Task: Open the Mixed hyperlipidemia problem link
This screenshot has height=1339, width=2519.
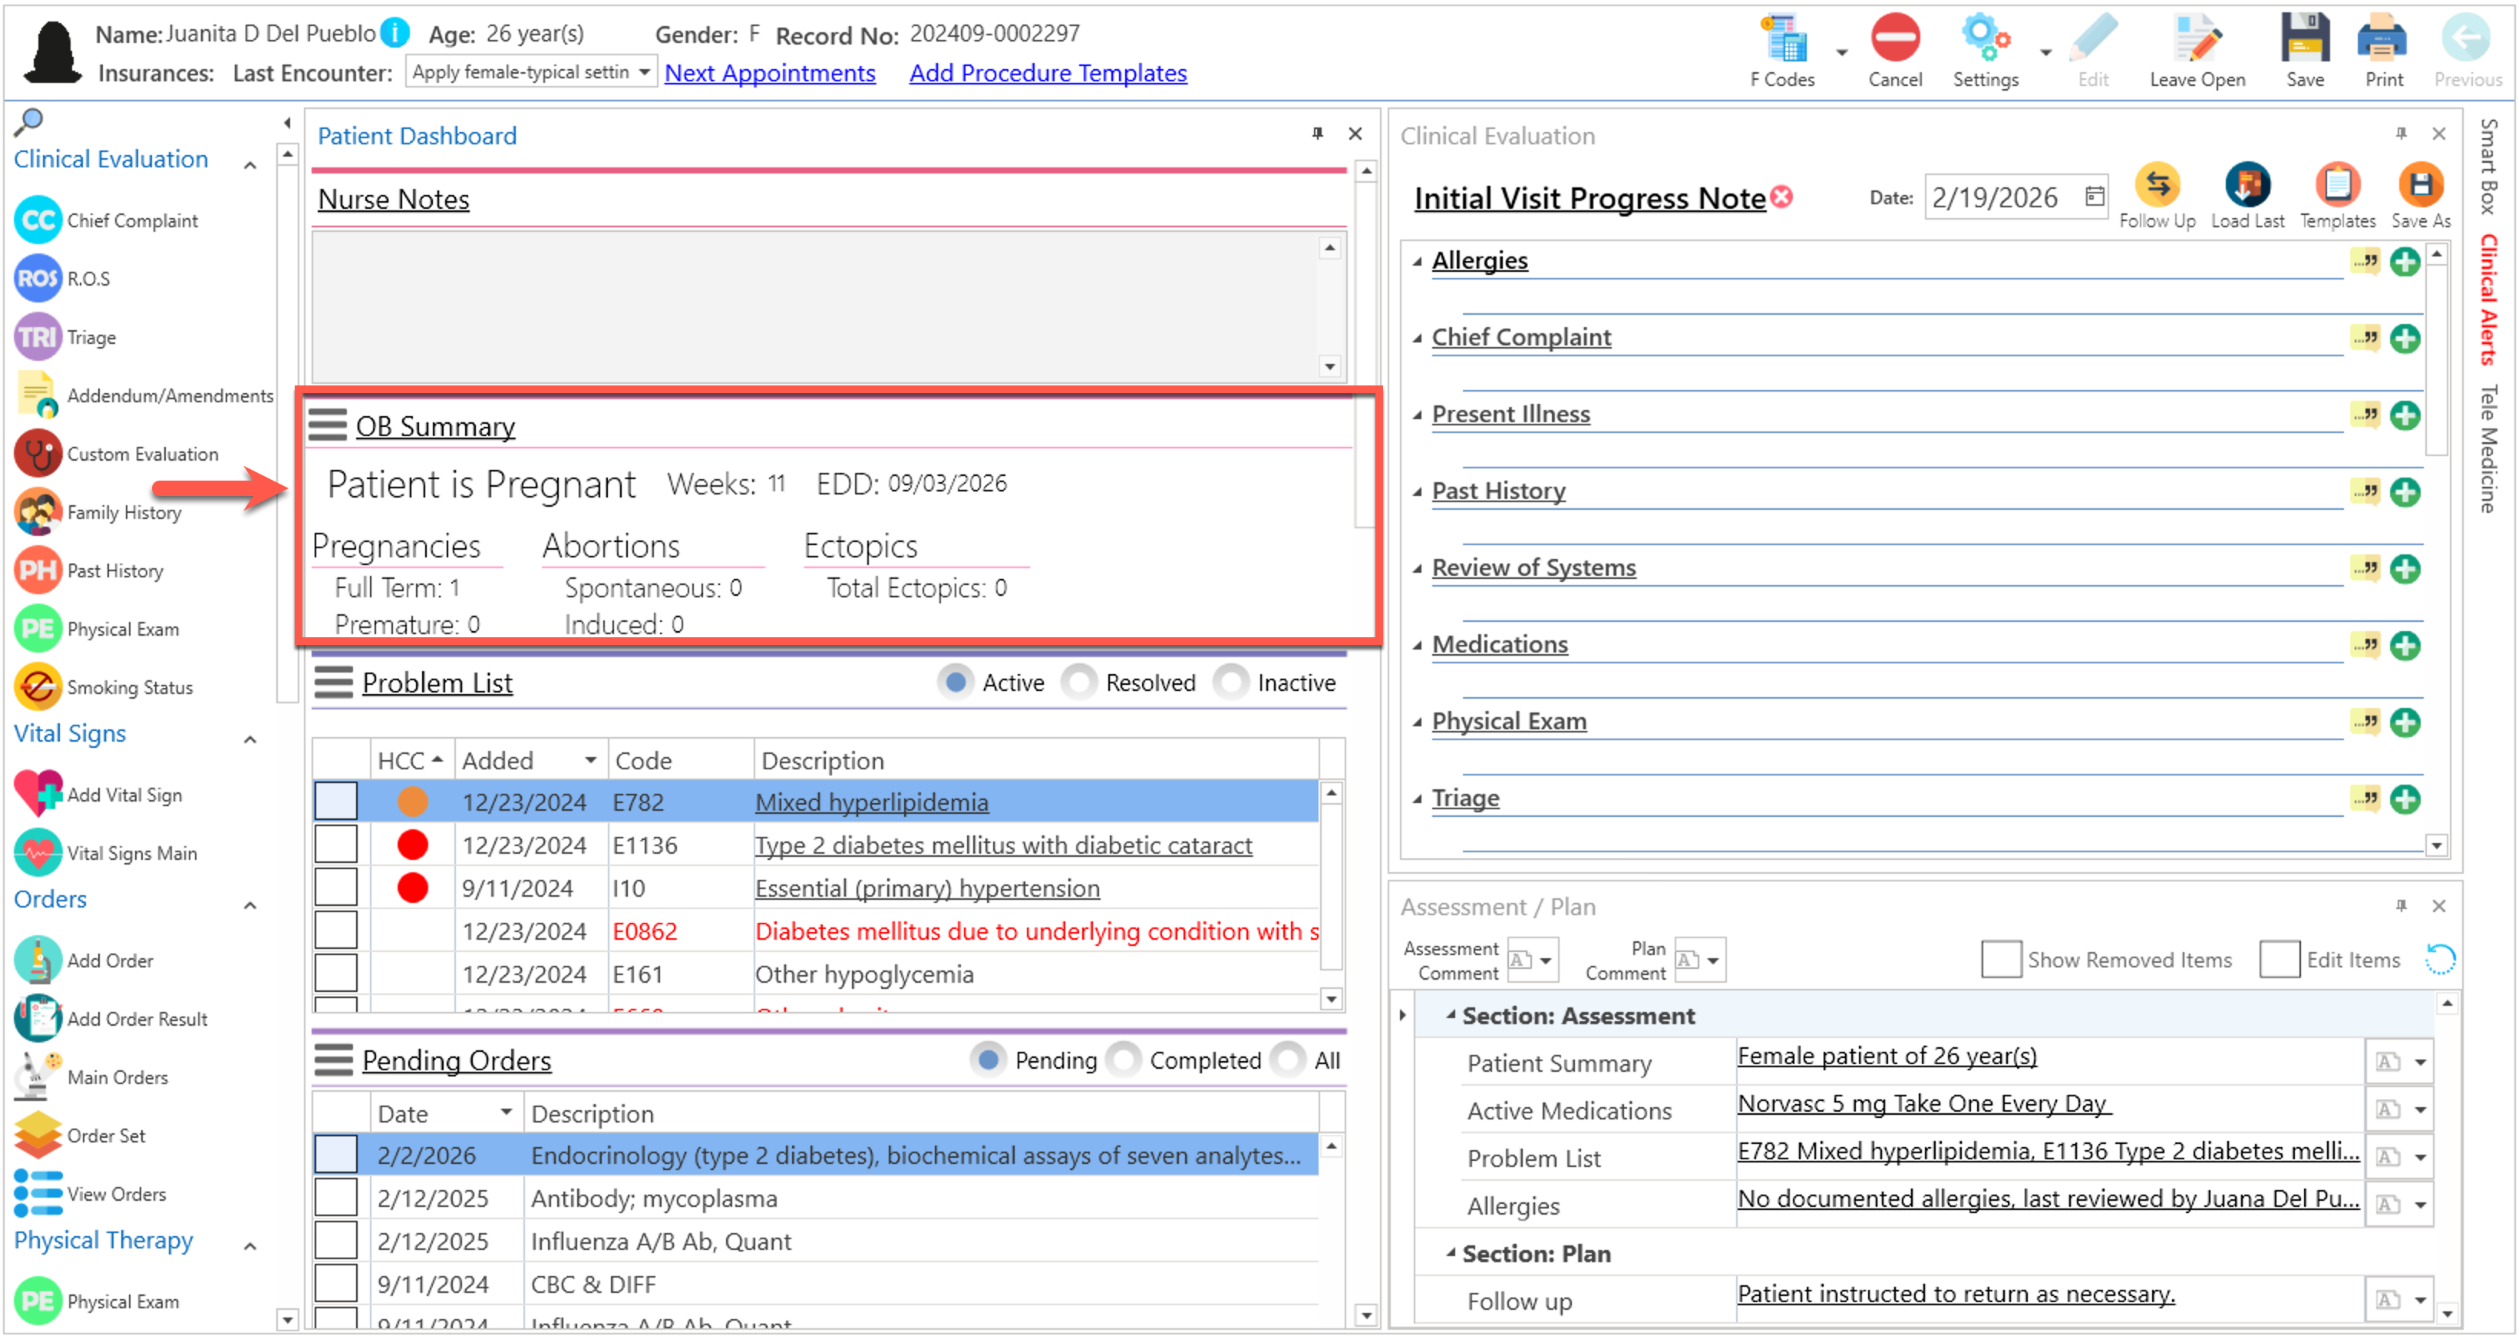Action: (870, 802)
